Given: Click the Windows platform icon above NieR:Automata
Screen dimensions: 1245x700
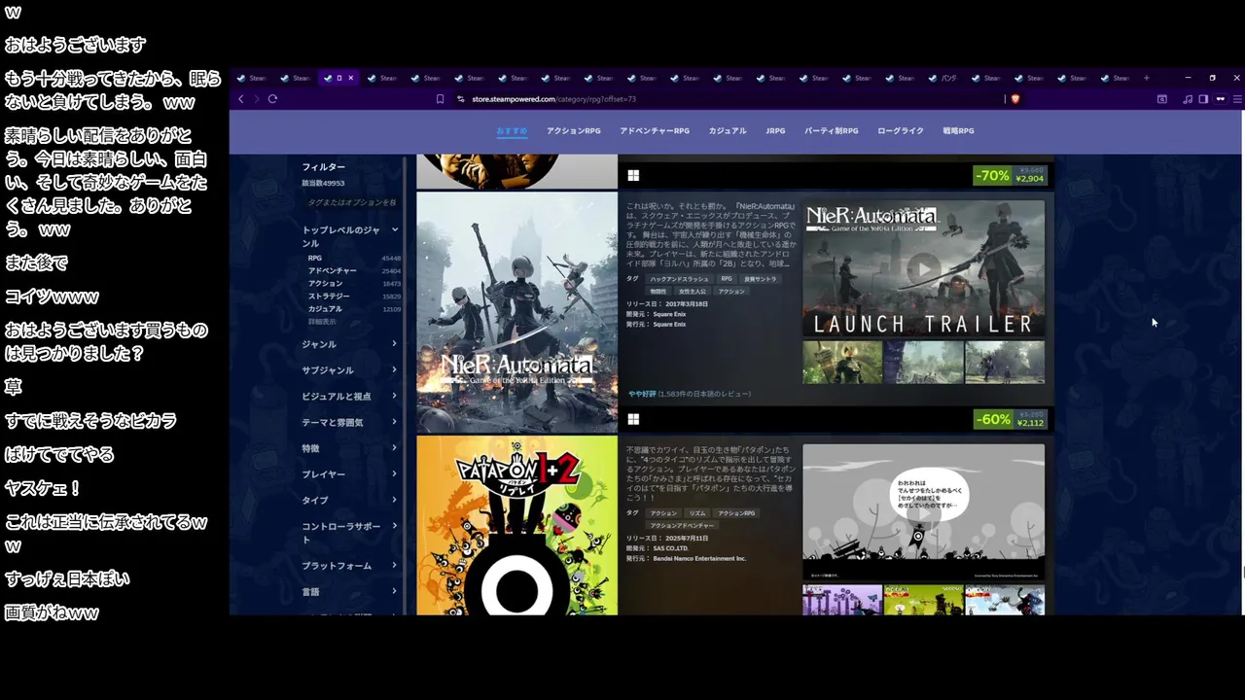Looking at the screenshot, I should [x=633, y=175].
